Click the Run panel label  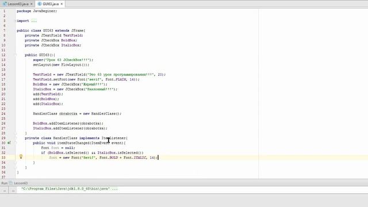[x=5, y=183]
